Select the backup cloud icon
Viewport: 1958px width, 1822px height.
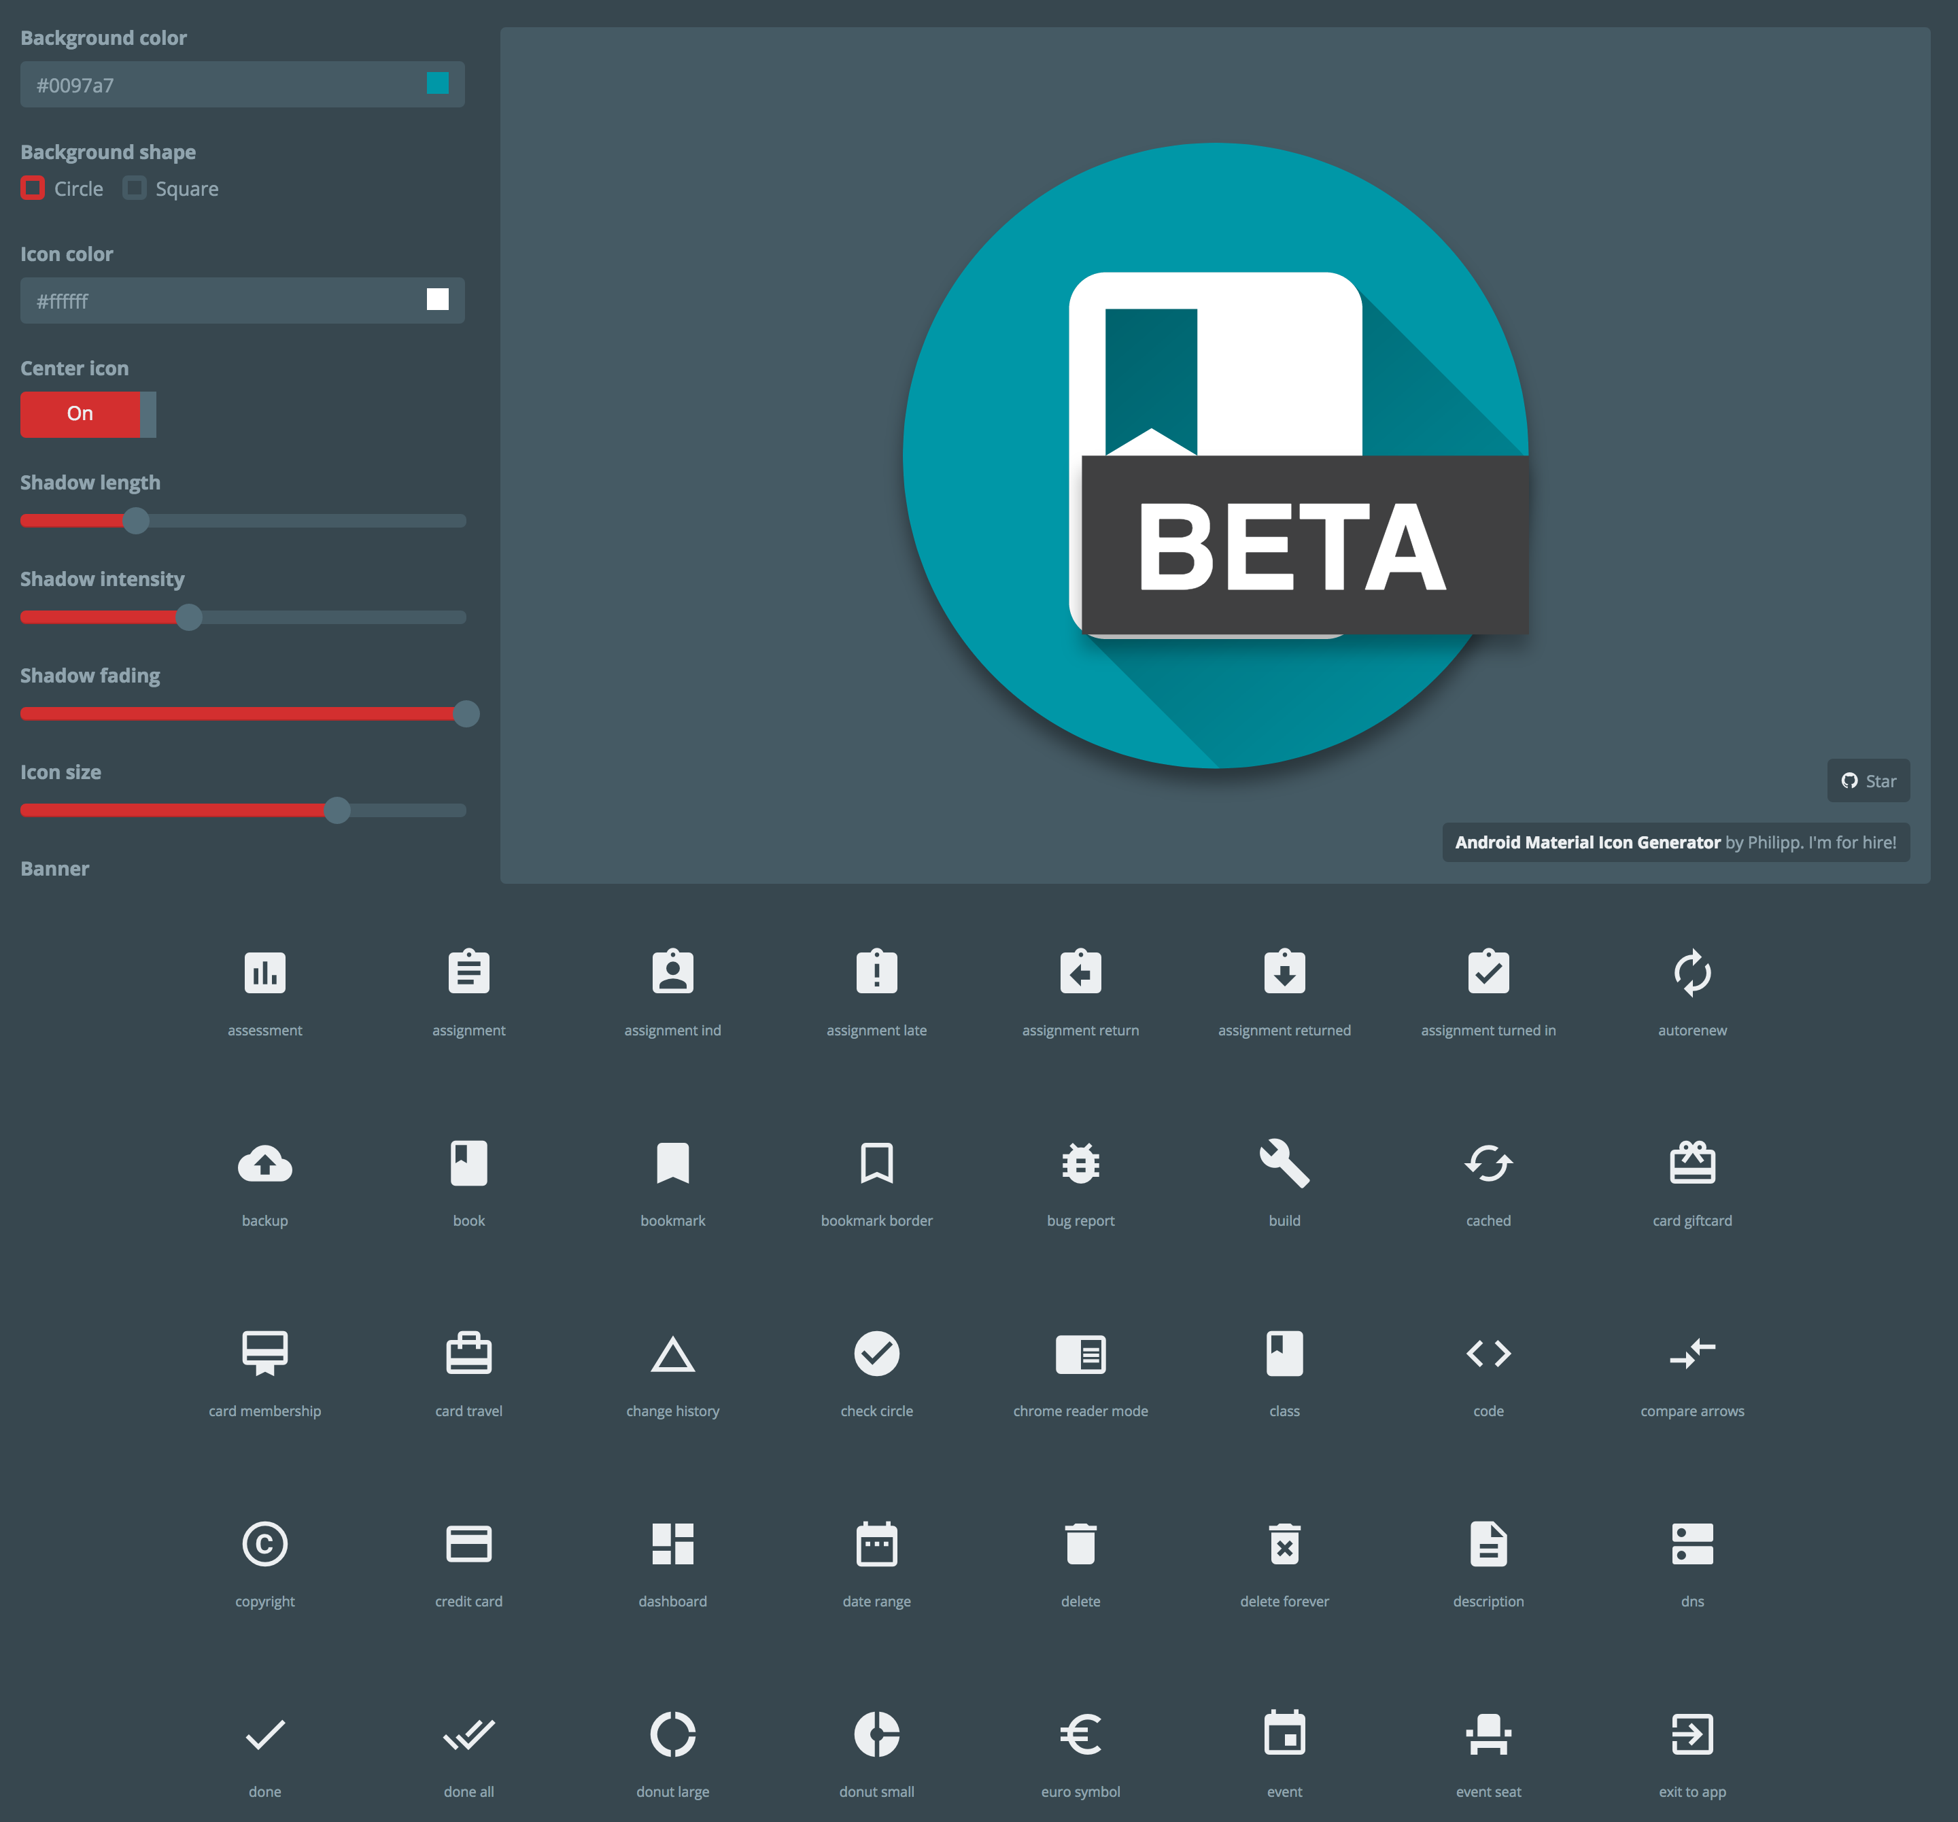[264, 1163]
